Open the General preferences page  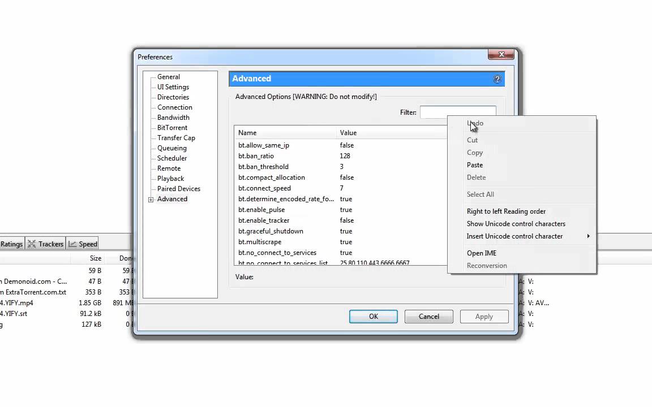tap(169, 77)
